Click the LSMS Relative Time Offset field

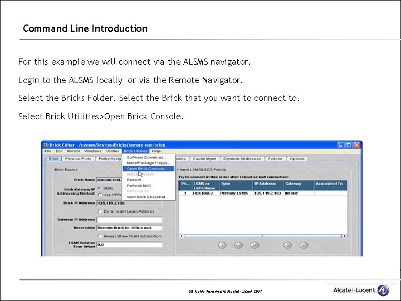click(129, 245)
